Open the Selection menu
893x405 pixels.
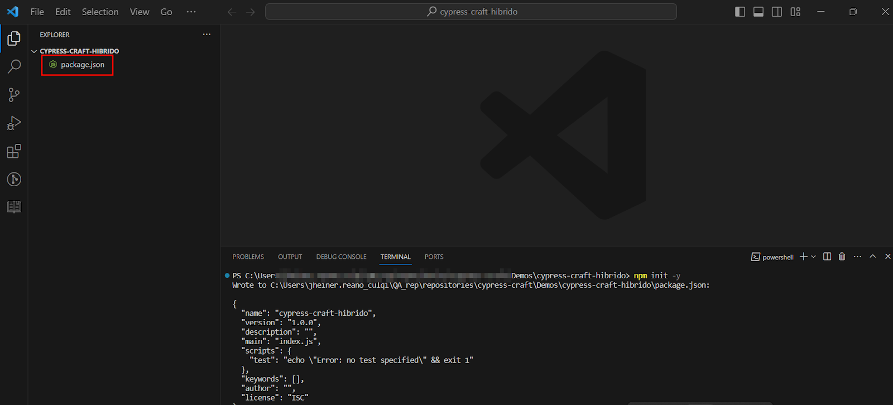pyautogui.click(x=100, y=12)
